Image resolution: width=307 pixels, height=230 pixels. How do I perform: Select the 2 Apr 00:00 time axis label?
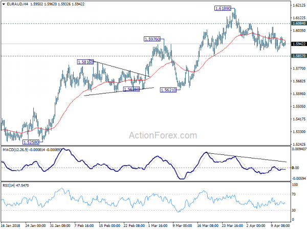(256, 225)
